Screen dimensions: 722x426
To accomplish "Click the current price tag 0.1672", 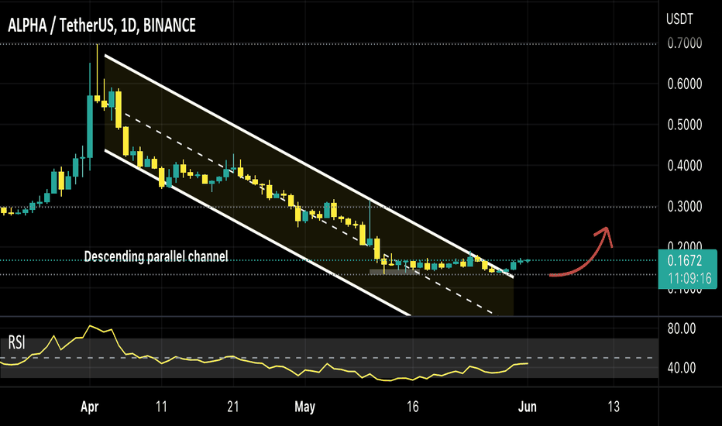I will (x=685, y=261).
